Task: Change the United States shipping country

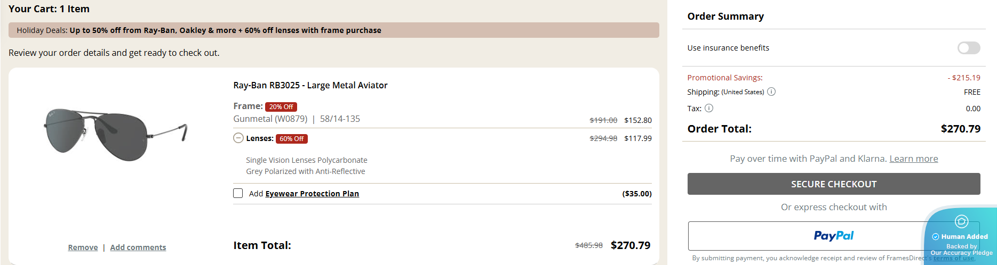Action: tap(743, 92)
